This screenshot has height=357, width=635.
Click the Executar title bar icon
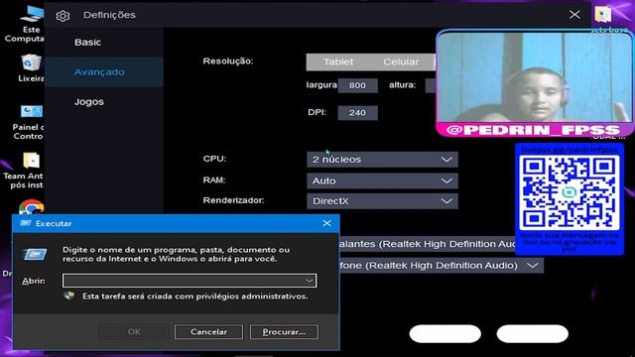25,223
